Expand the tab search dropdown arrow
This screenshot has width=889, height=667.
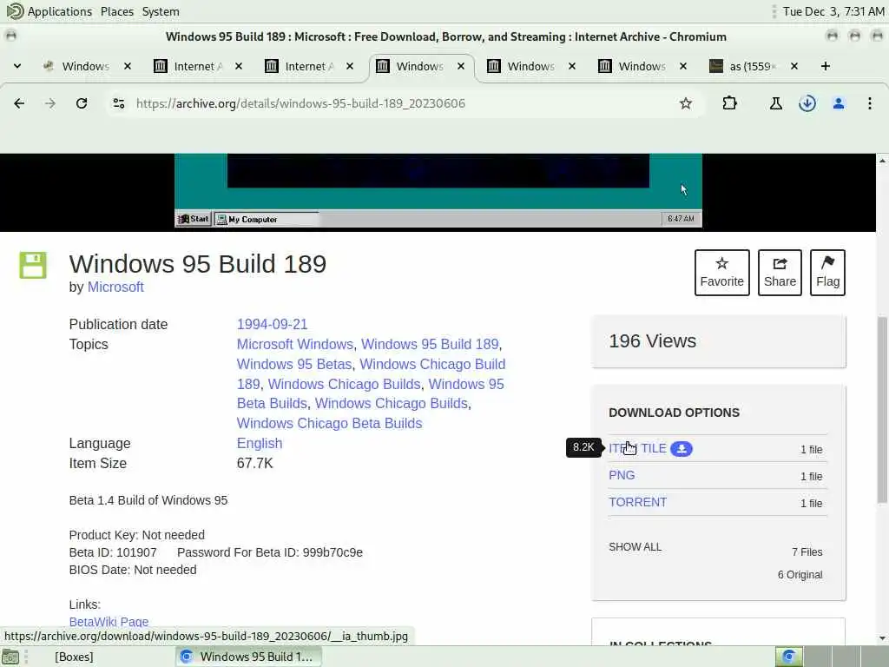click(17, 66)
